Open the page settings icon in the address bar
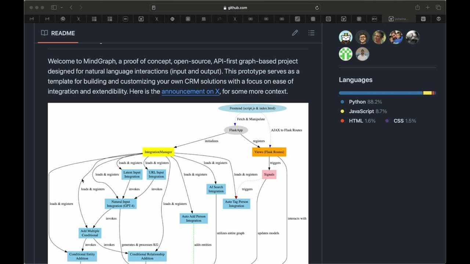The width and height of the screenshot is (470, 264). (x=154, y=7)
